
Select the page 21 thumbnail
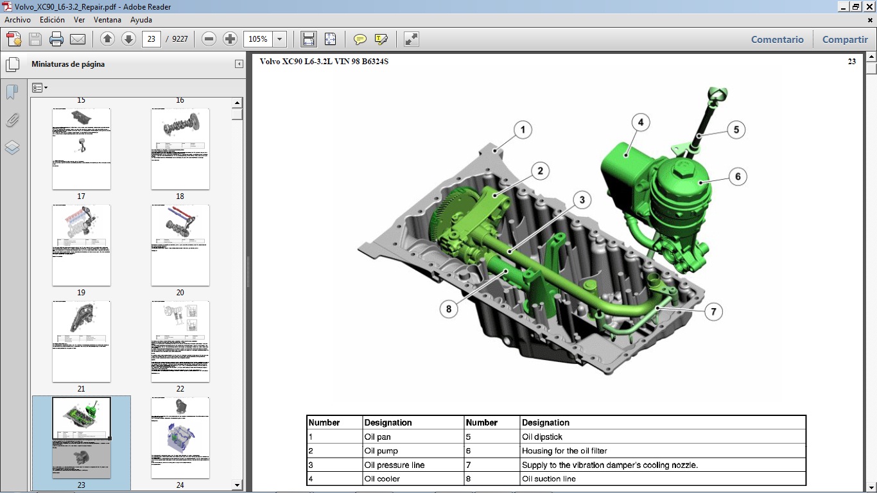click(82, 342)
